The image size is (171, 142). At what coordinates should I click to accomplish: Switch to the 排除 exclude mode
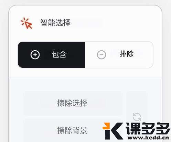click(119, 55)
